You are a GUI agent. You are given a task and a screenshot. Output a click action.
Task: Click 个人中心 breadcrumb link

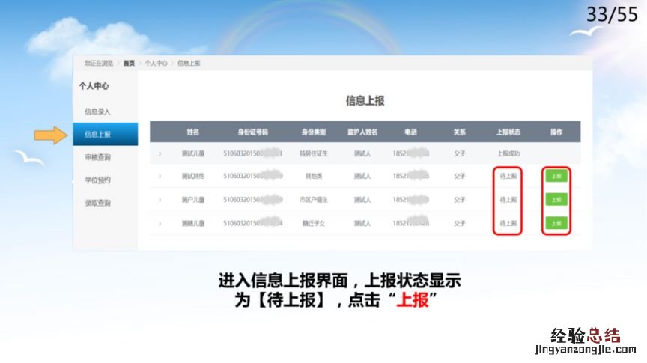point(156,63)
